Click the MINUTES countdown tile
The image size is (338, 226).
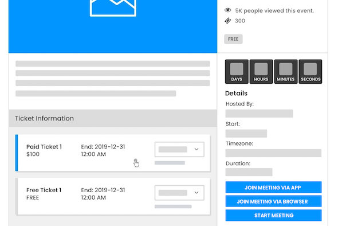[286, 72]
